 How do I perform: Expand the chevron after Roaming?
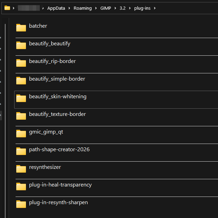96,8
